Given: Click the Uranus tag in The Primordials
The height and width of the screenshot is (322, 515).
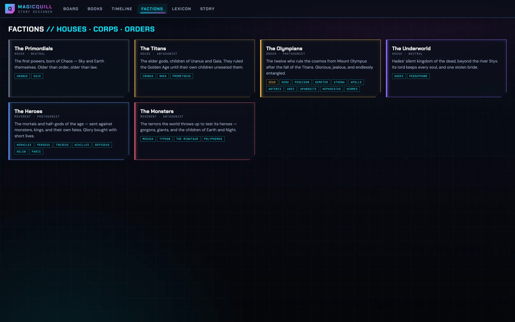Looking at the screenshot, I should coord(22,76).
